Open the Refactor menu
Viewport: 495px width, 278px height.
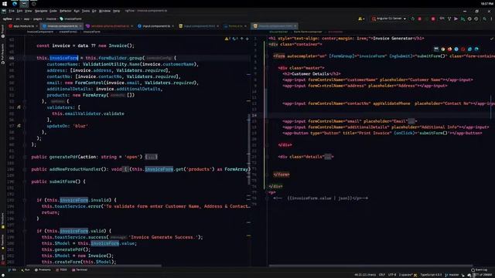[65, 11]
